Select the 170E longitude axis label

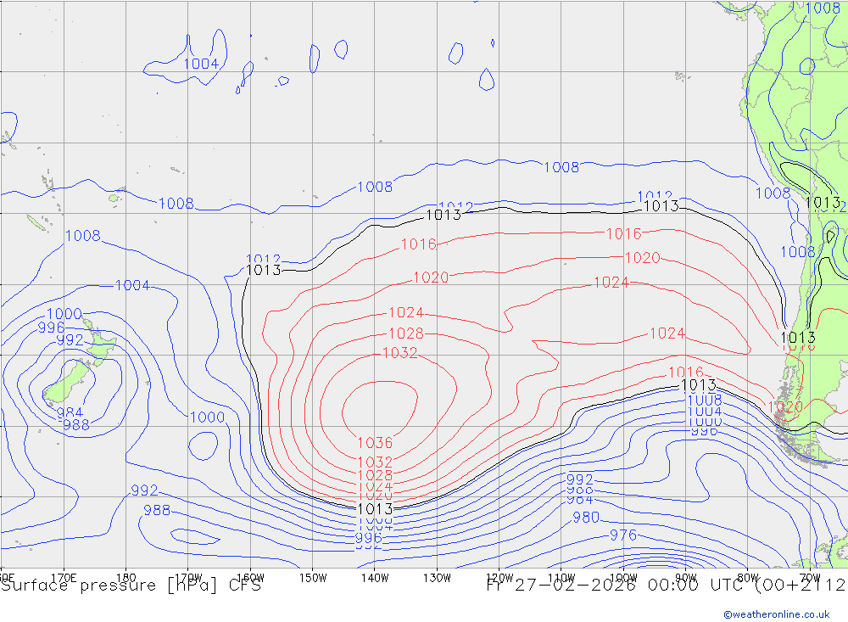tap(64, 578)
